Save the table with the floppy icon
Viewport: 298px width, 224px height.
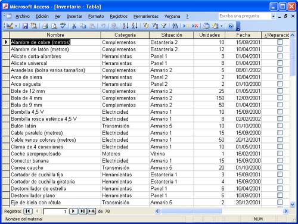(x=25, y=26)
